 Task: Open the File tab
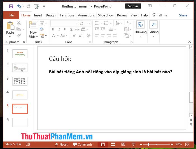point(11,15)
